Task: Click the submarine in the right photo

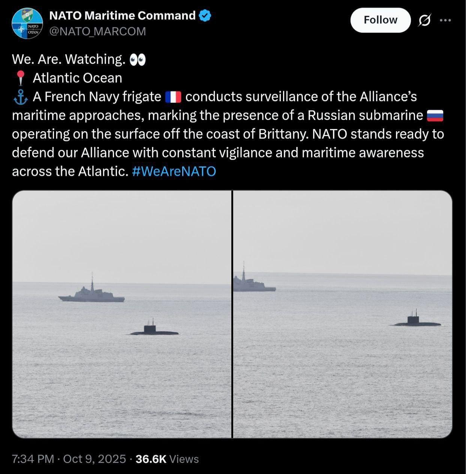Action: [x=415, y=321]
